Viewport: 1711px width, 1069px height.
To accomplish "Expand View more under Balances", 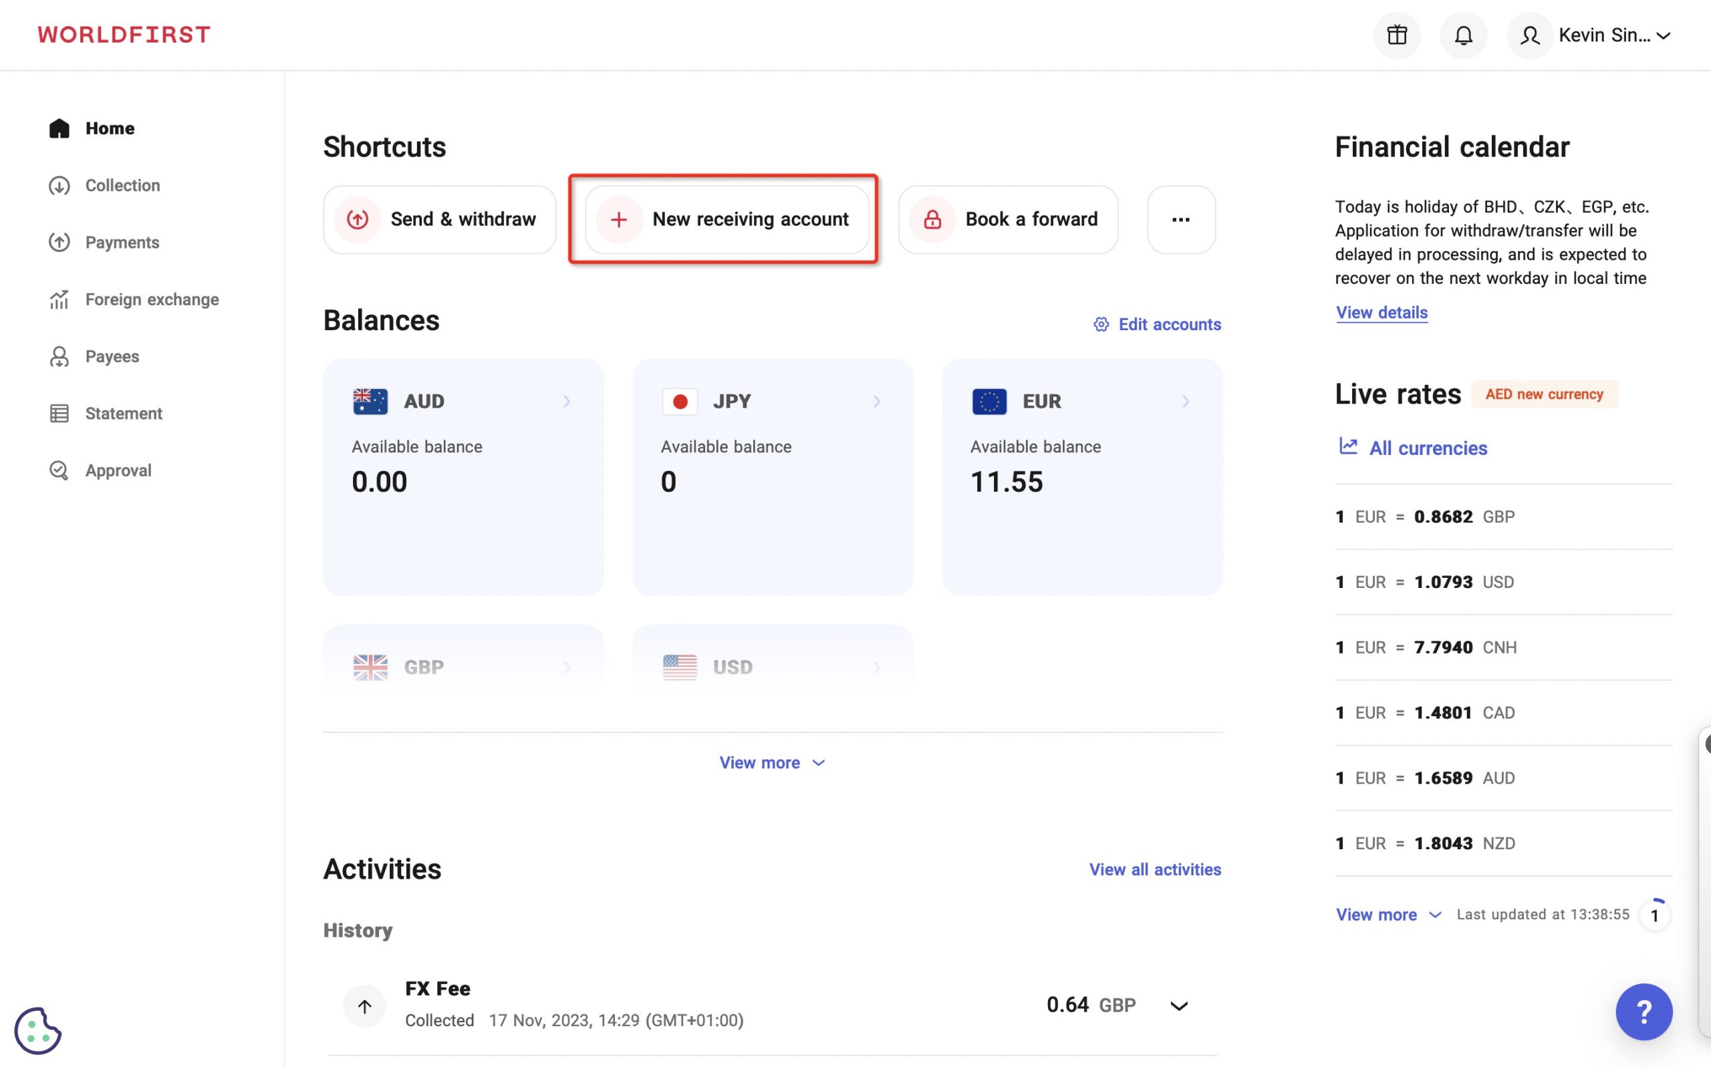I will click(772, 762).
